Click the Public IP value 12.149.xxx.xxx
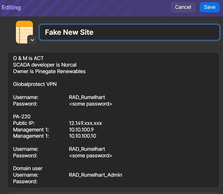Image resolution: width=223 pixels, height=194 pixels. coord(85,123)
